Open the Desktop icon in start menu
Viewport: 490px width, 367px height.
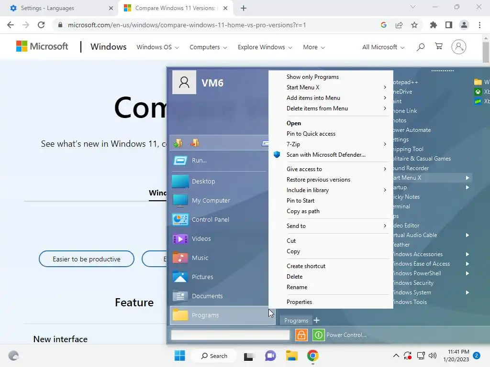coord(180,181)
